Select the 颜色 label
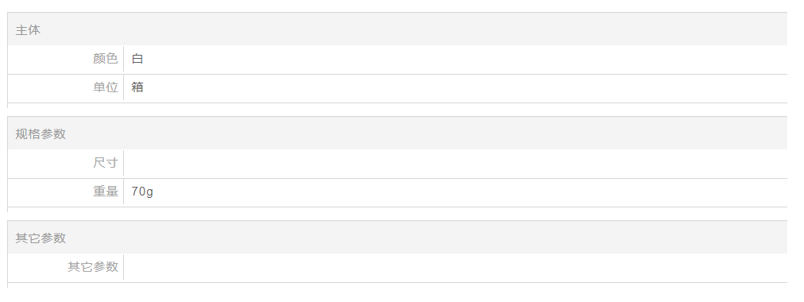Viewport: 804px width, 302px height. tap(106, 59)
